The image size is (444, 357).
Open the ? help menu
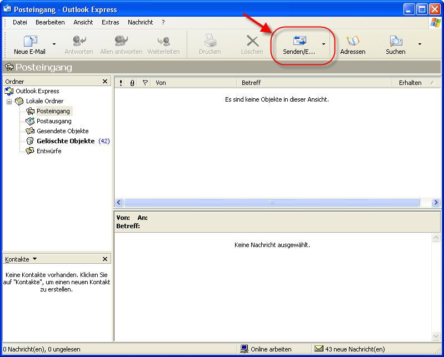click(163, 22)
